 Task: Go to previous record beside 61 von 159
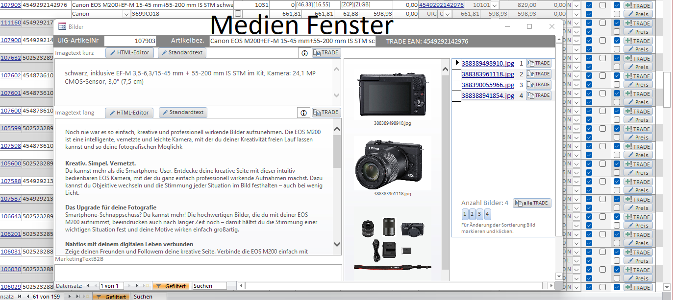[27, 297]
